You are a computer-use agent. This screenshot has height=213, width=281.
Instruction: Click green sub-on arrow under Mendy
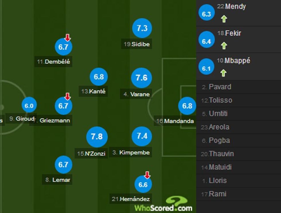(224, 19)
